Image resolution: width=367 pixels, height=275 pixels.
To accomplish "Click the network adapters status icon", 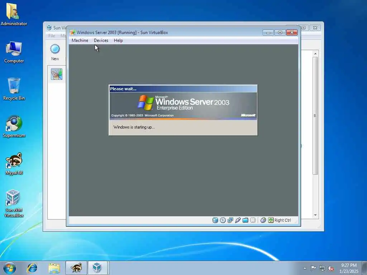I will (x=230, y=220).
